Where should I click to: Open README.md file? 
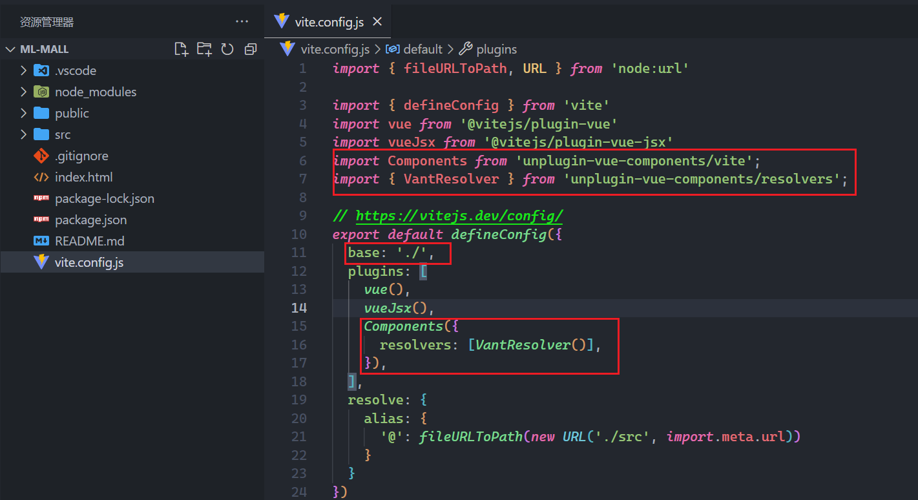point(132,241)
